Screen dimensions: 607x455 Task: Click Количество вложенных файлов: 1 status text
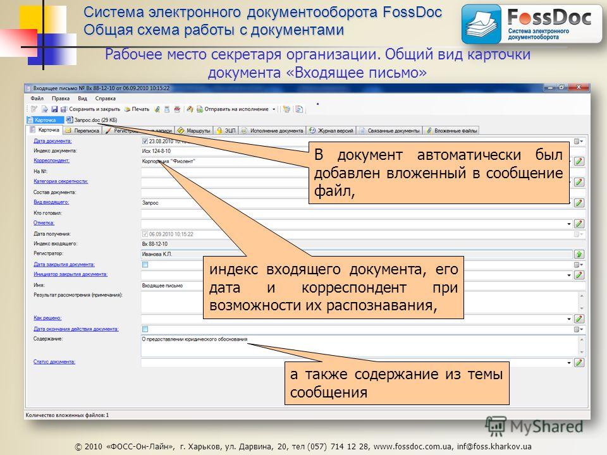click(67, 415)
